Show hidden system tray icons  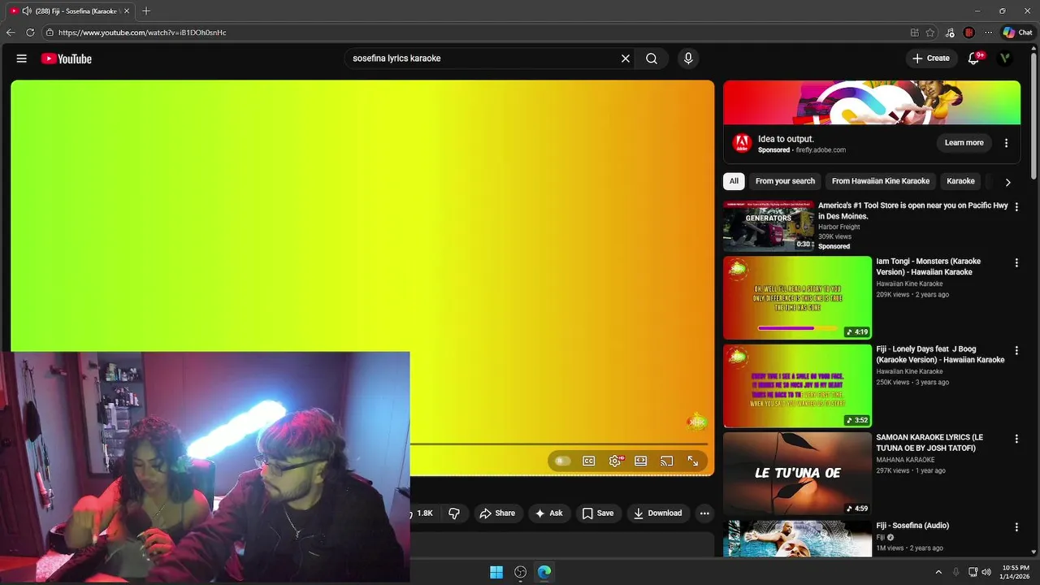[x=938, y=572]
